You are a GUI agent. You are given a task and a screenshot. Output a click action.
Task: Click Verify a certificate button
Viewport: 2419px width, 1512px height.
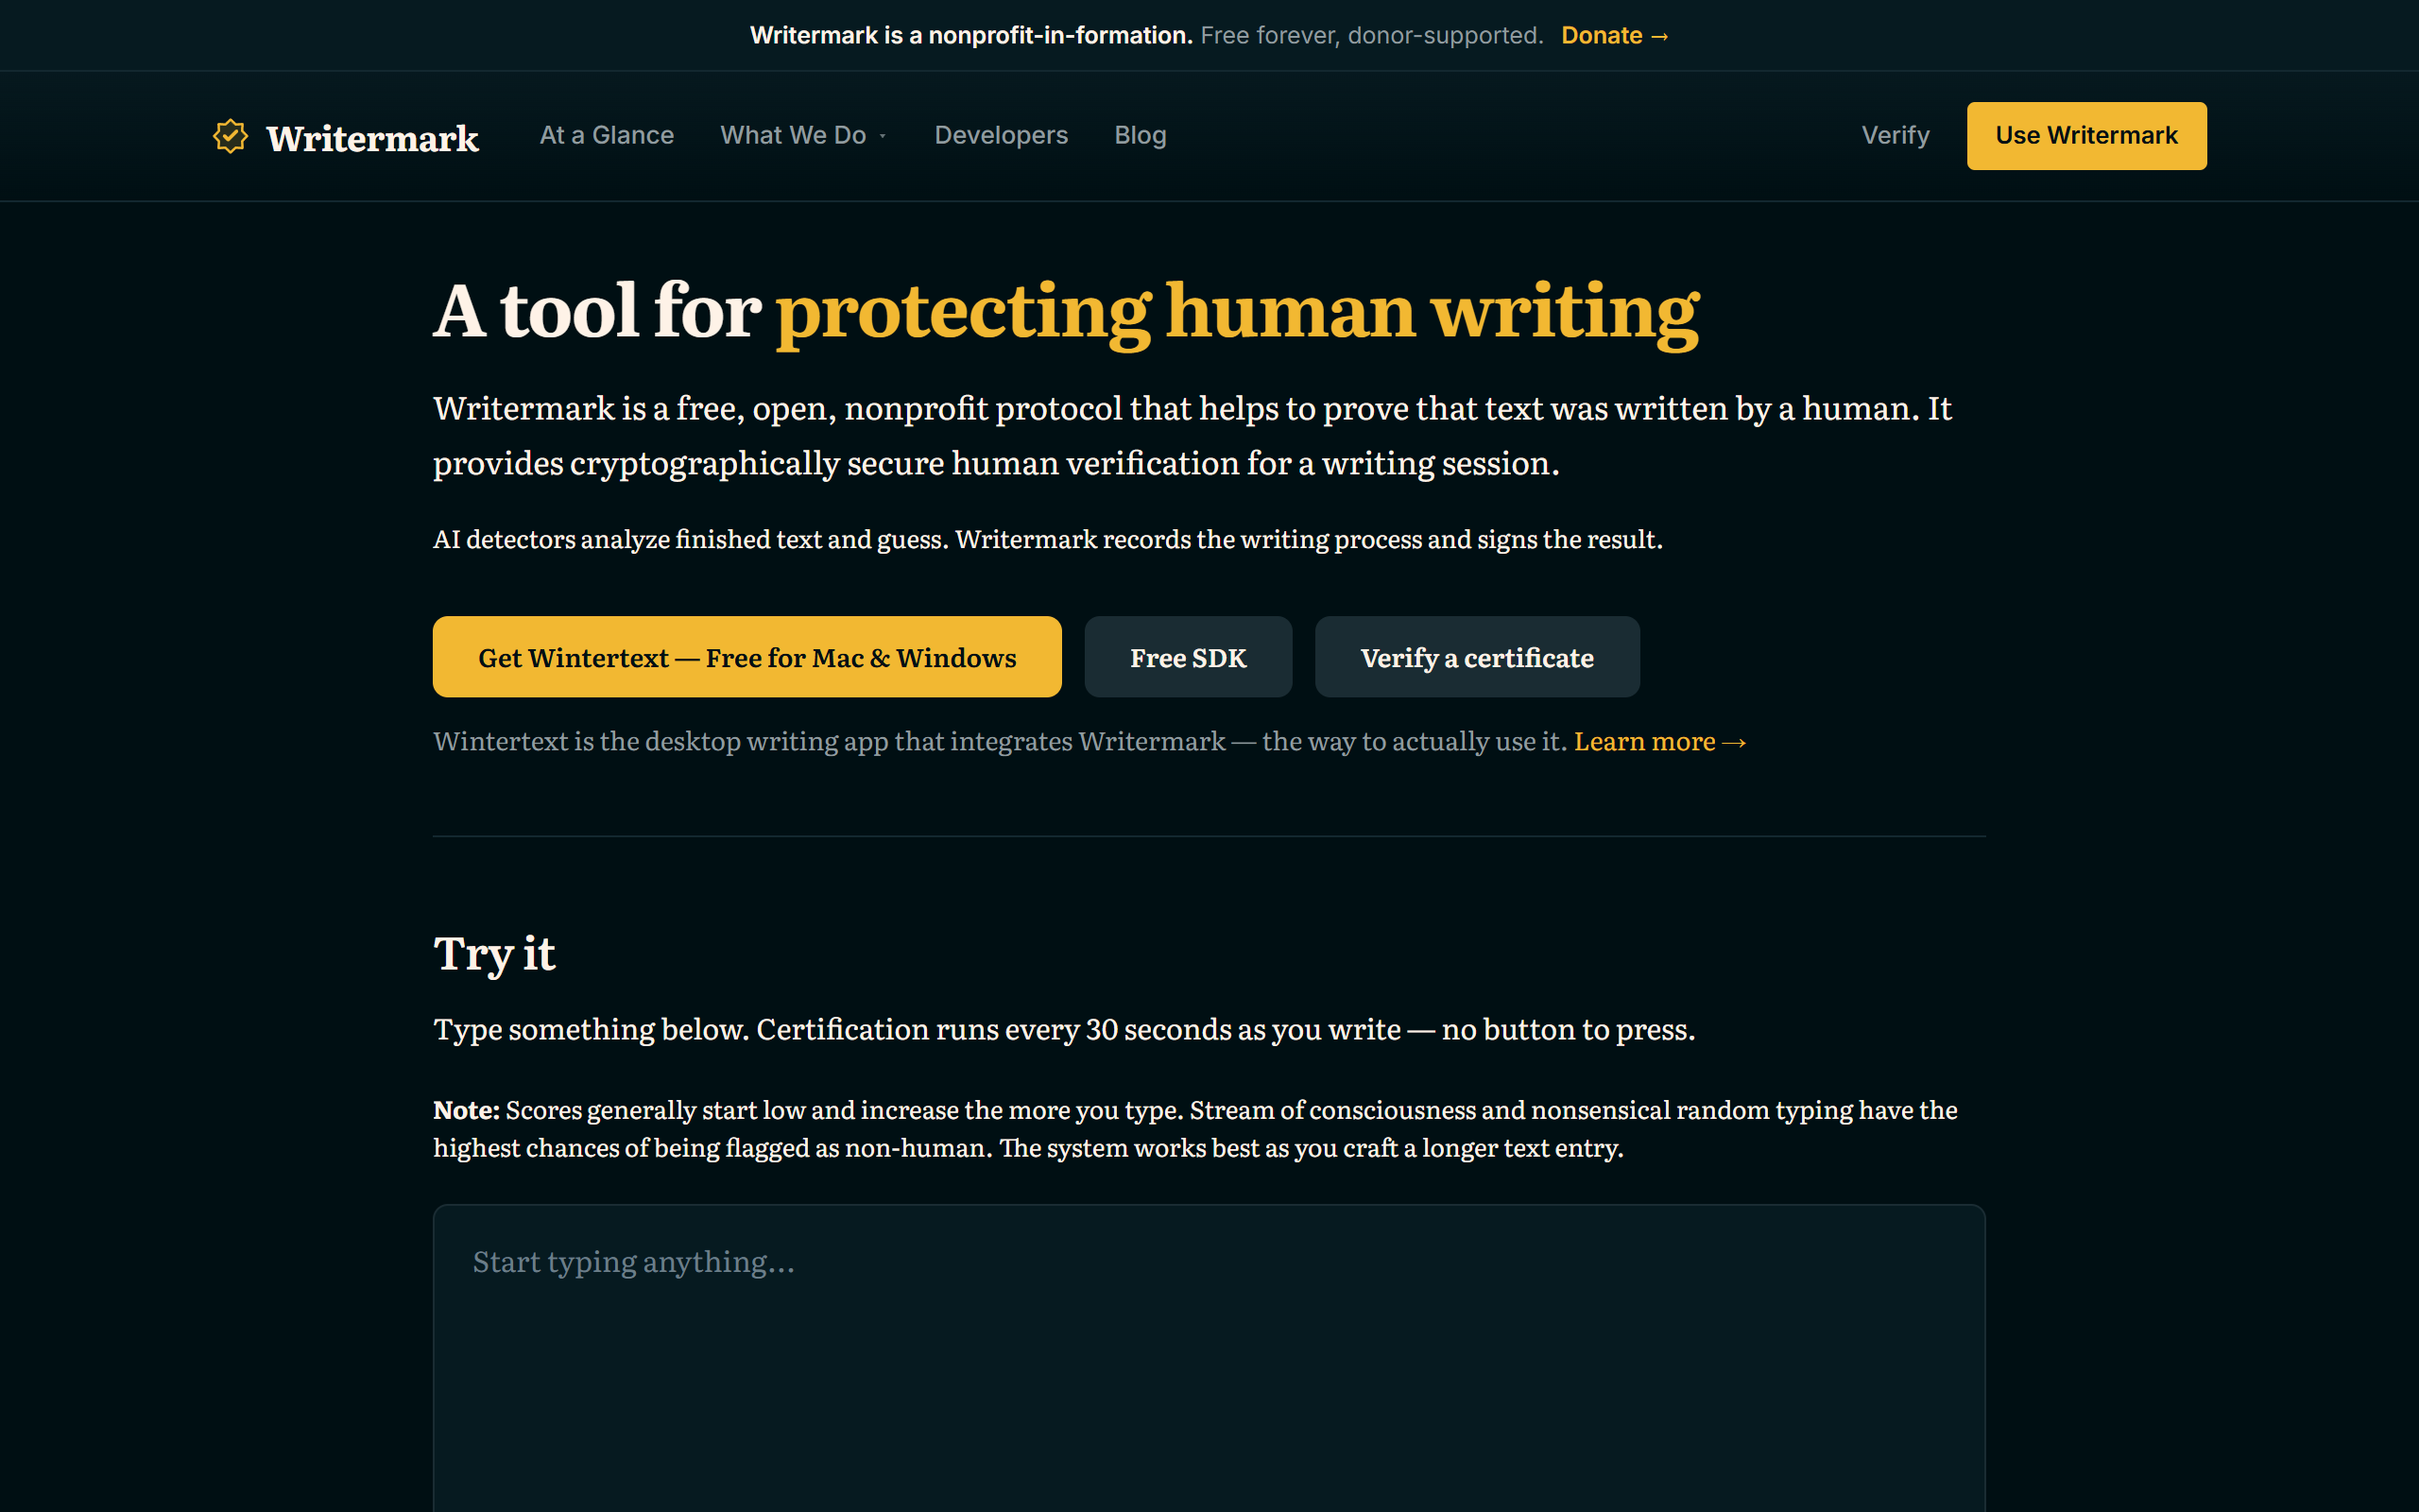[1476, 657]
